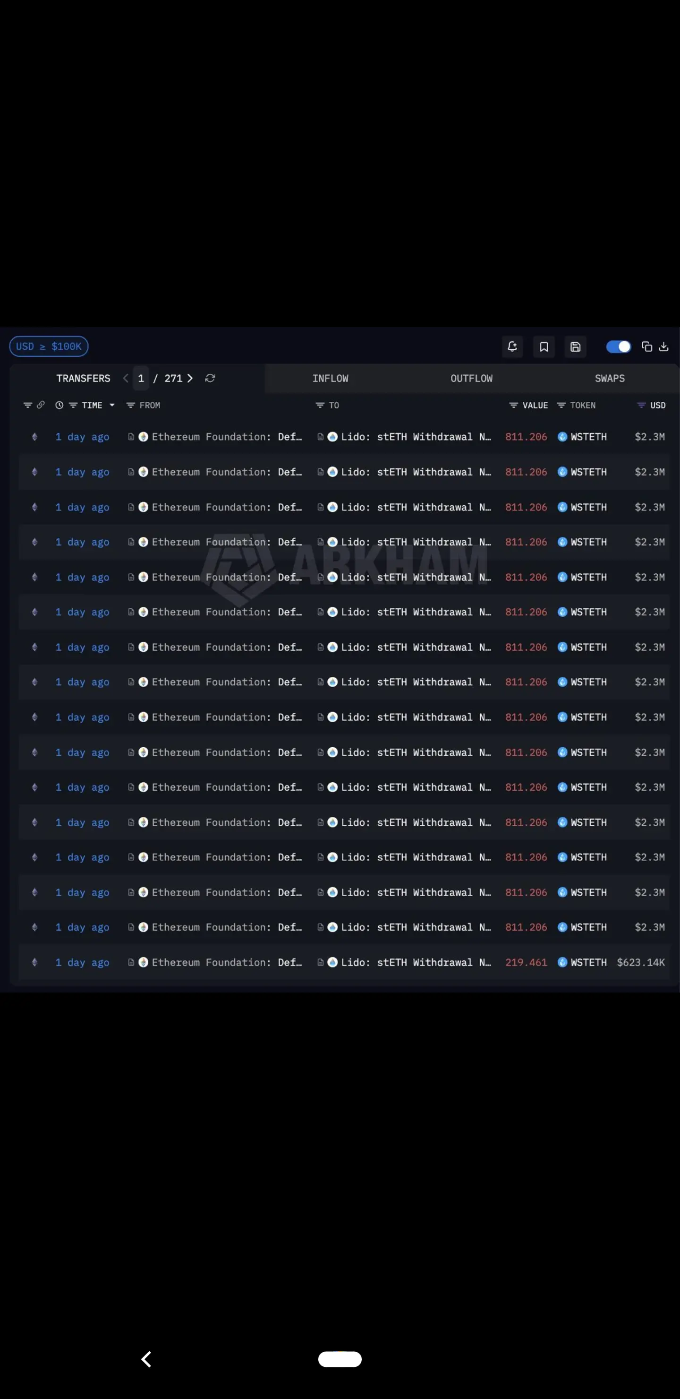
Task: Click the sender contract icon on the 219.461 row
Action: 131,962
